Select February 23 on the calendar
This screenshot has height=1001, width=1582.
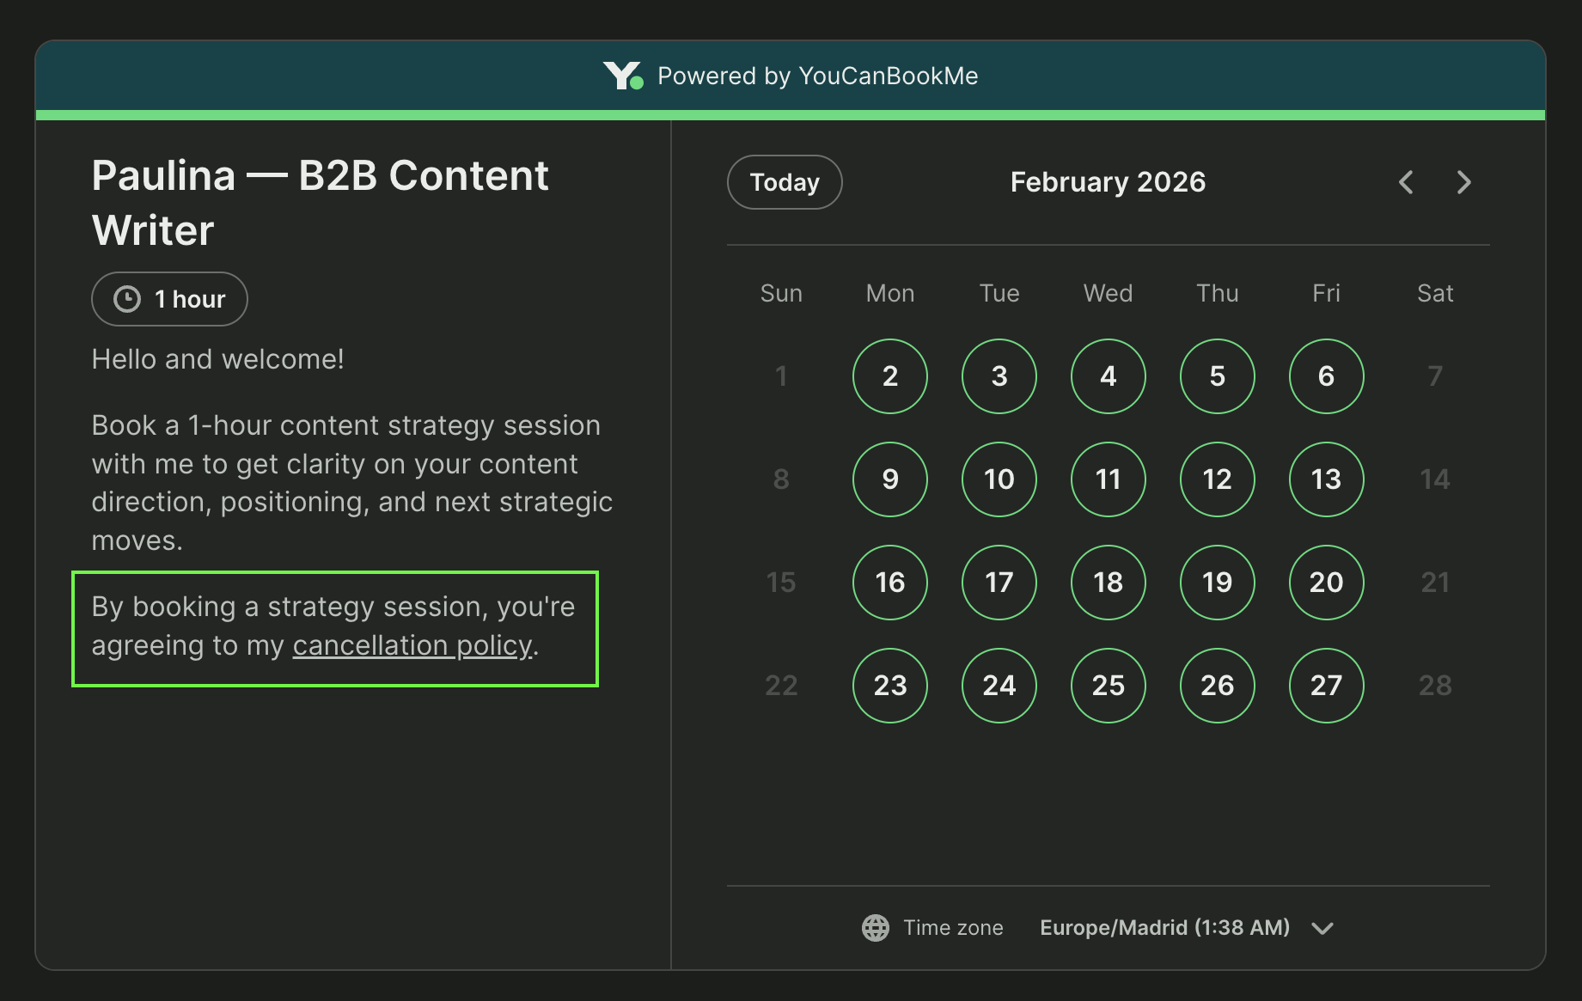tap(889, 686)
